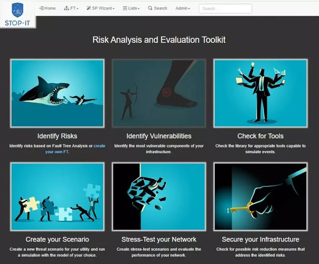Expand the Lists dropdown menu
The width and height of the screenshot is (319, 264).
tap(131, 8)
